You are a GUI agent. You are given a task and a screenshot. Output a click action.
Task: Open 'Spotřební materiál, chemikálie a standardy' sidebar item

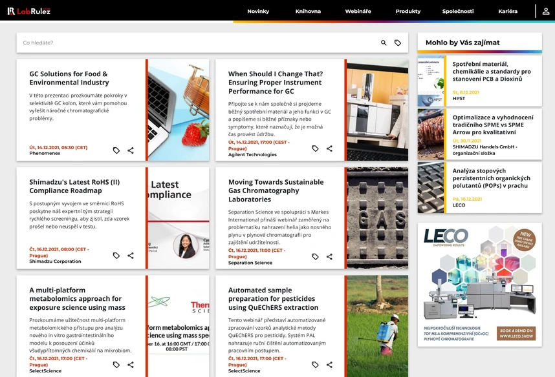click(x=492, y=72)
